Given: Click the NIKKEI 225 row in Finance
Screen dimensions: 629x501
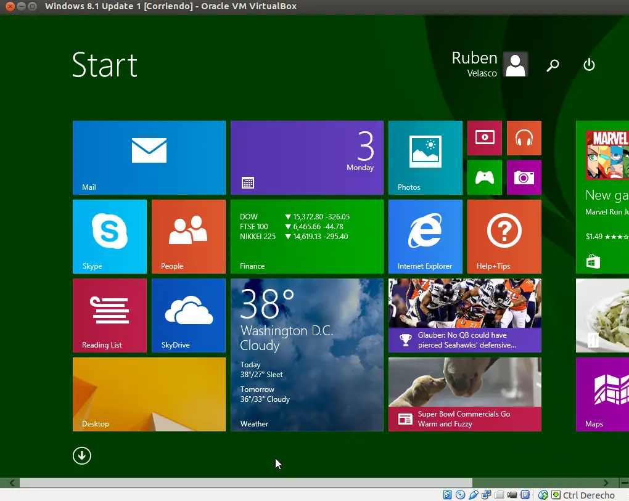Looking at the screenshot, I should tap(294, 237).
